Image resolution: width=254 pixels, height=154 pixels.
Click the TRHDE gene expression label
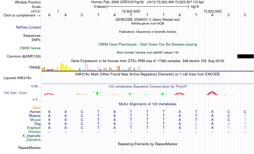point(35,67)
